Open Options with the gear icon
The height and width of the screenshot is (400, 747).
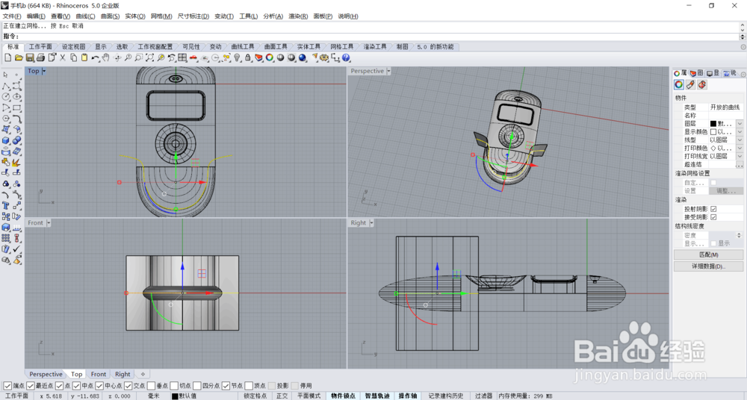pyautogui.click(x=324, y=57)
